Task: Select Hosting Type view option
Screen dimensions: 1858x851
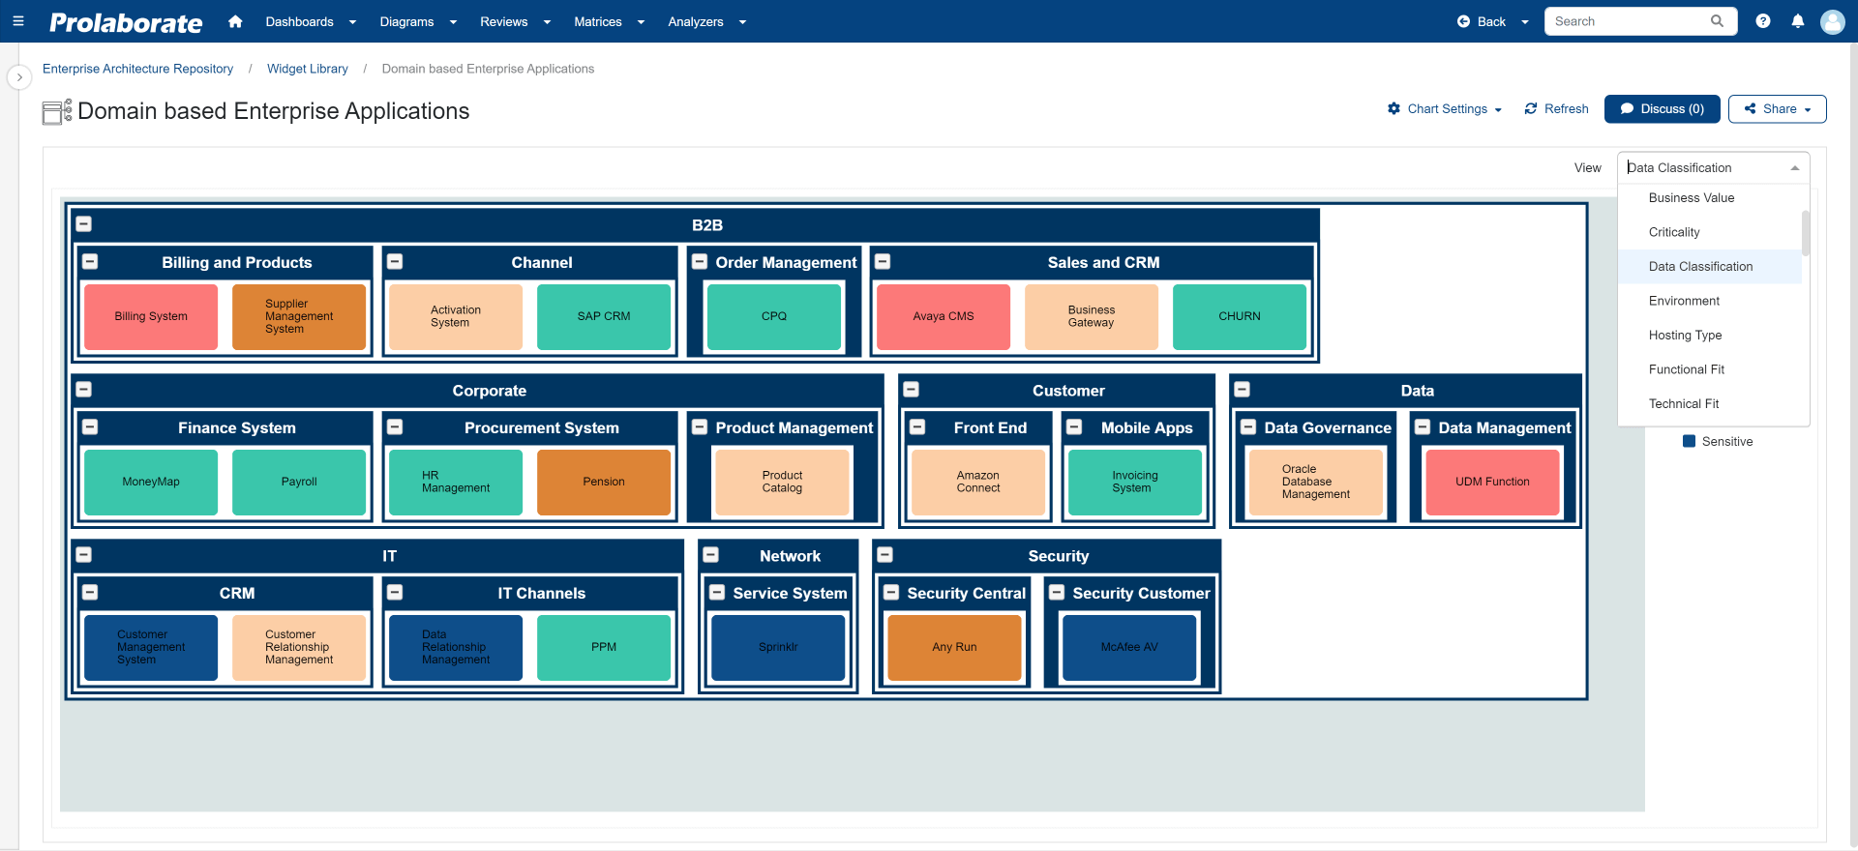Action: [x=1686, y=336]
